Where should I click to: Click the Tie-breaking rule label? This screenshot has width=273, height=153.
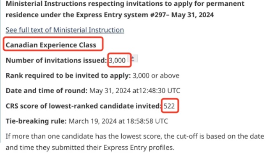36,121
